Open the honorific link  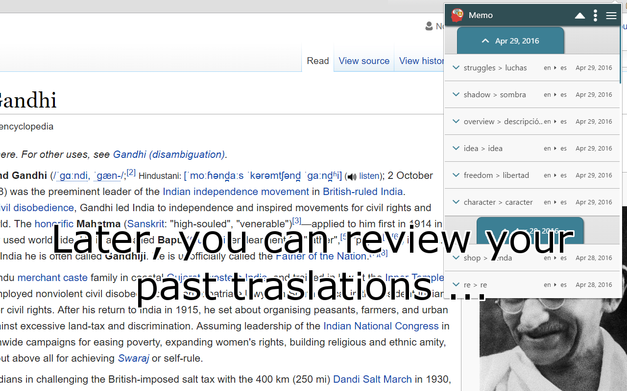54,224
